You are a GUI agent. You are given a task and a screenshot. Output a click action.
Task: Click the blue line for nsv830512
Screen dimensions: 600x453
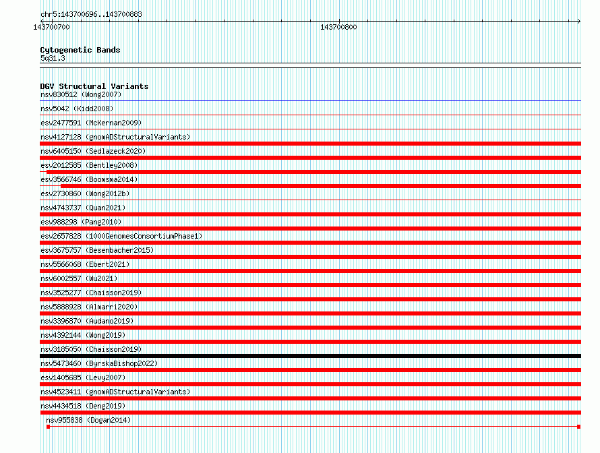coord(310,101)
